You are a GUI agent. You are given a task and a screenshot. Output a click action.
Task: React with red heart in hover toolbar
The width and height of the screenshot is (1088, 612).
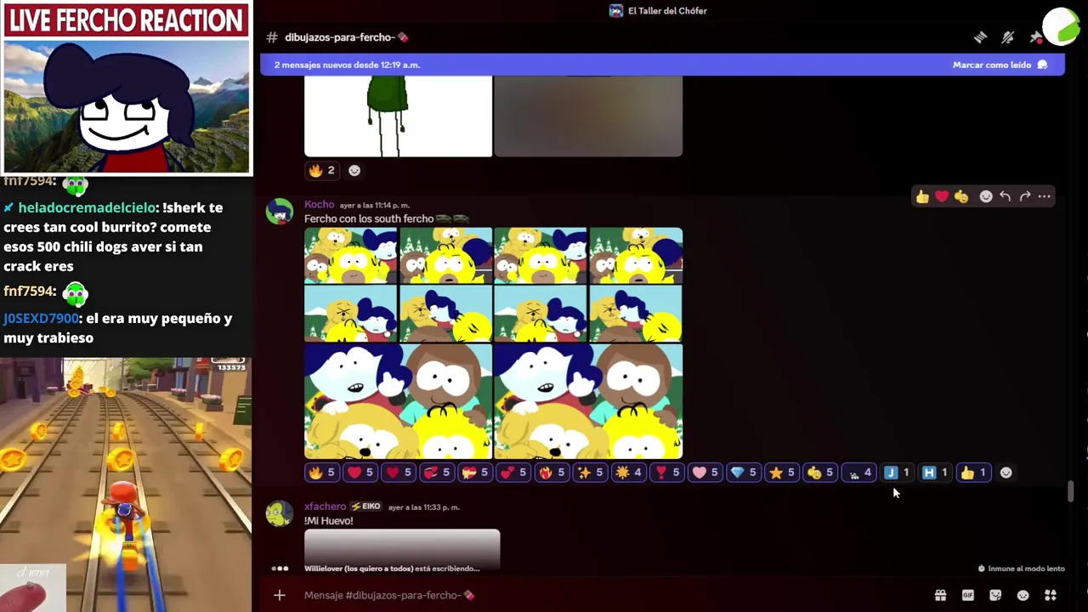[942, 196]
